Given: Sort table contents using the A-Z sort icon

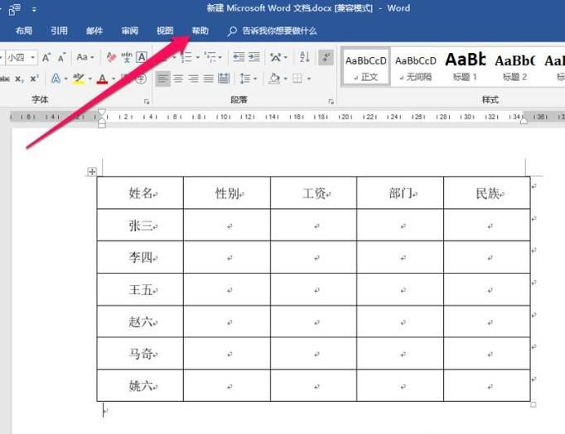Looking at the screenshot, I should coord(305,57).
